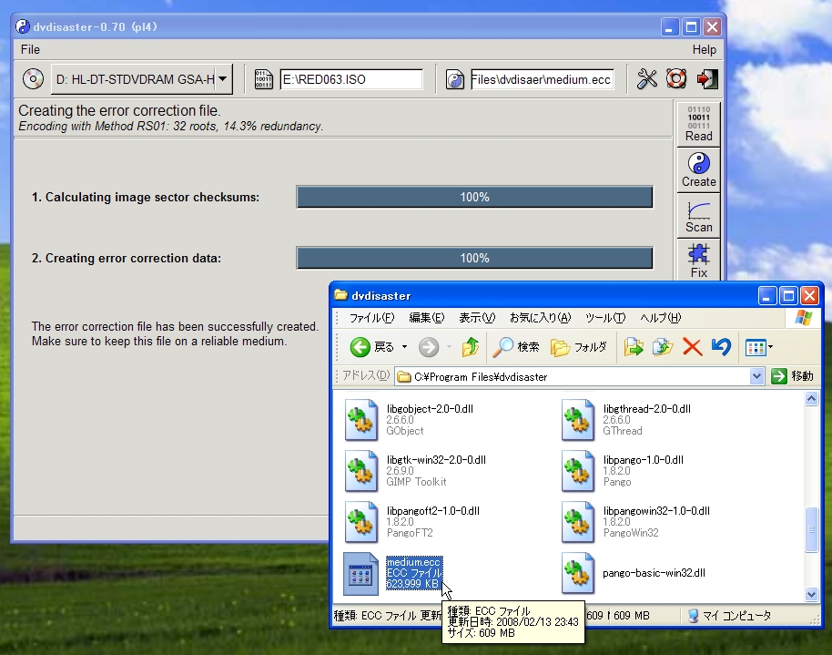Open the ツール(T) menu in Explorer
832x655 pixels.
point(605,318)
